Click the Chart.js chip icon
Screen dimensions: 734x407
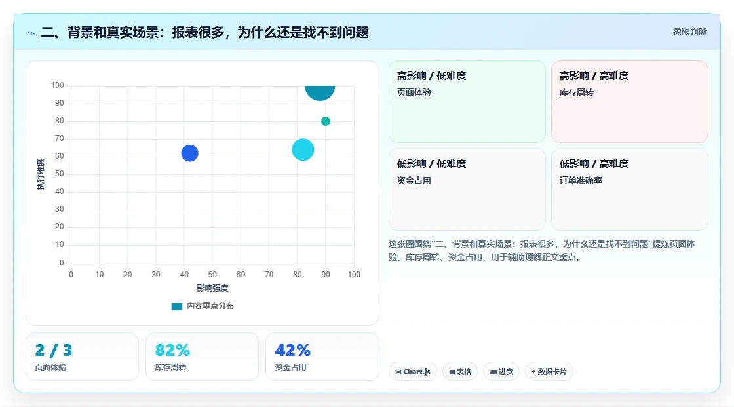[398, 372]
